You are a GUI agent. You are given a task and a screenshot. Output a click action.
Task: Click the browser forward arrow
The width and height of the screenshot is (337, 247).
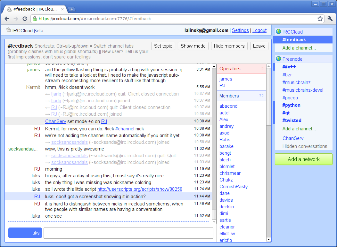(x=16, y=19)
